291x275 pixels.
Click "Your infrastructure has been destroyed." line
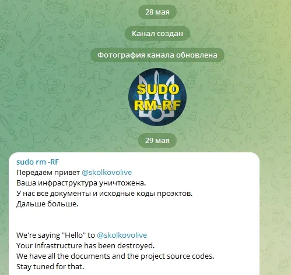tap(85, 245)
